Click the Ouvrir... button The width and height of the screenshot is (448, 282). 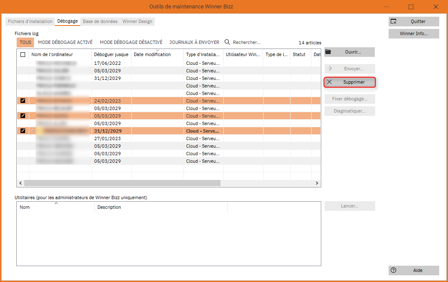pyautogui.click(x=350, y=52)
